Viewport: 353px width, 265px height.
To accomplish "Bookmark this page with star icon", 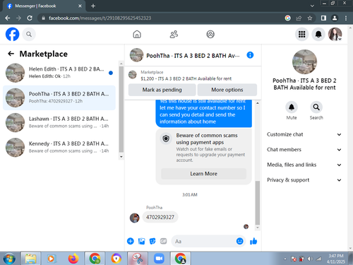I will (310, 18).
